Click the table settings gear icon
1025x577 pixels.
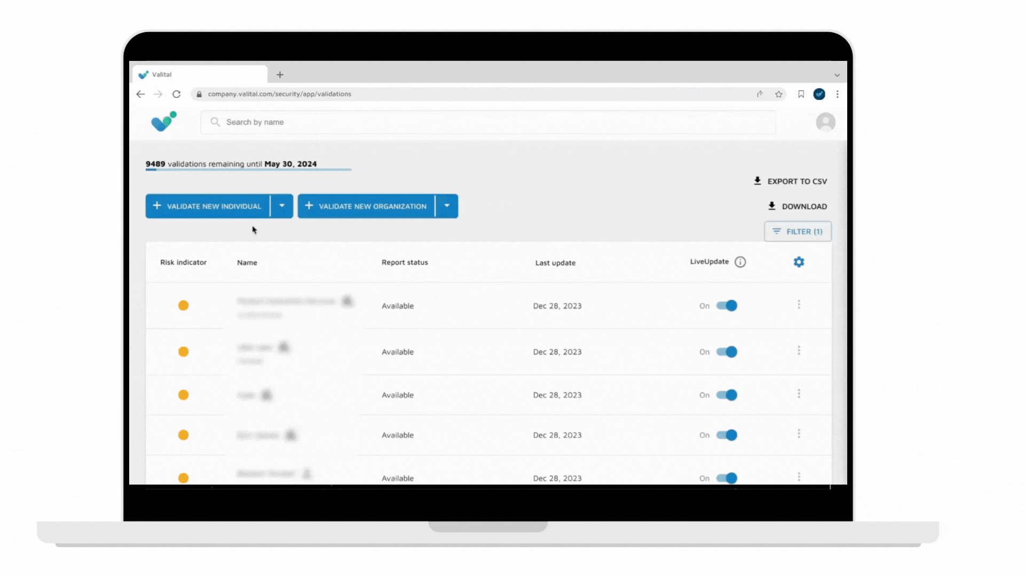[x=799, y=262]
